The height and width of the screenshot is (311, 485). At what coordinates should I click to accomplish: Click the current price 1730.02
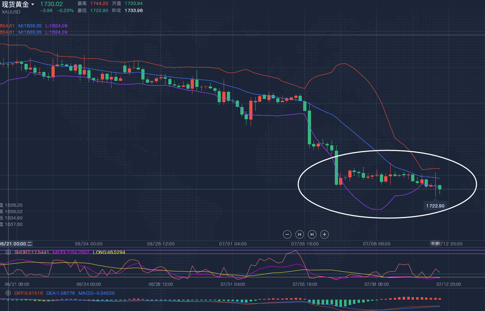click(51, 4)
